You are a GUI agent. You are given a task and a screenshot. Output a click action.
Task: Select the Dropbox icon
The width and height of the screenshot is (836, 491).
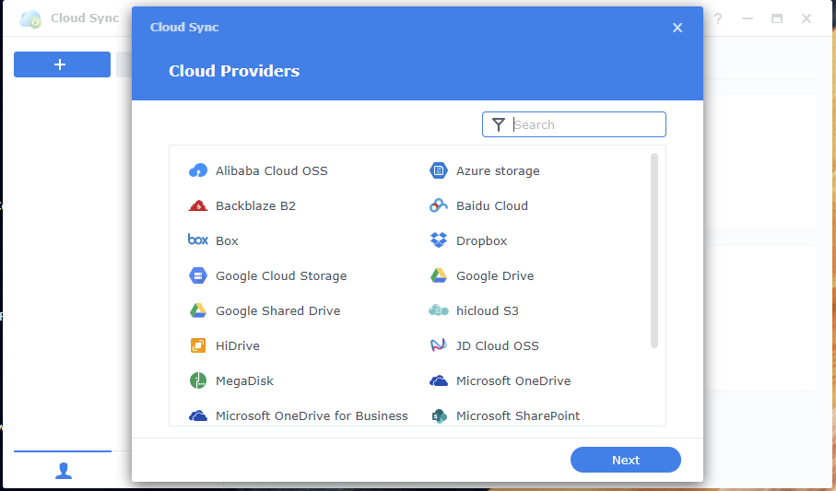(x=439, y=240)
